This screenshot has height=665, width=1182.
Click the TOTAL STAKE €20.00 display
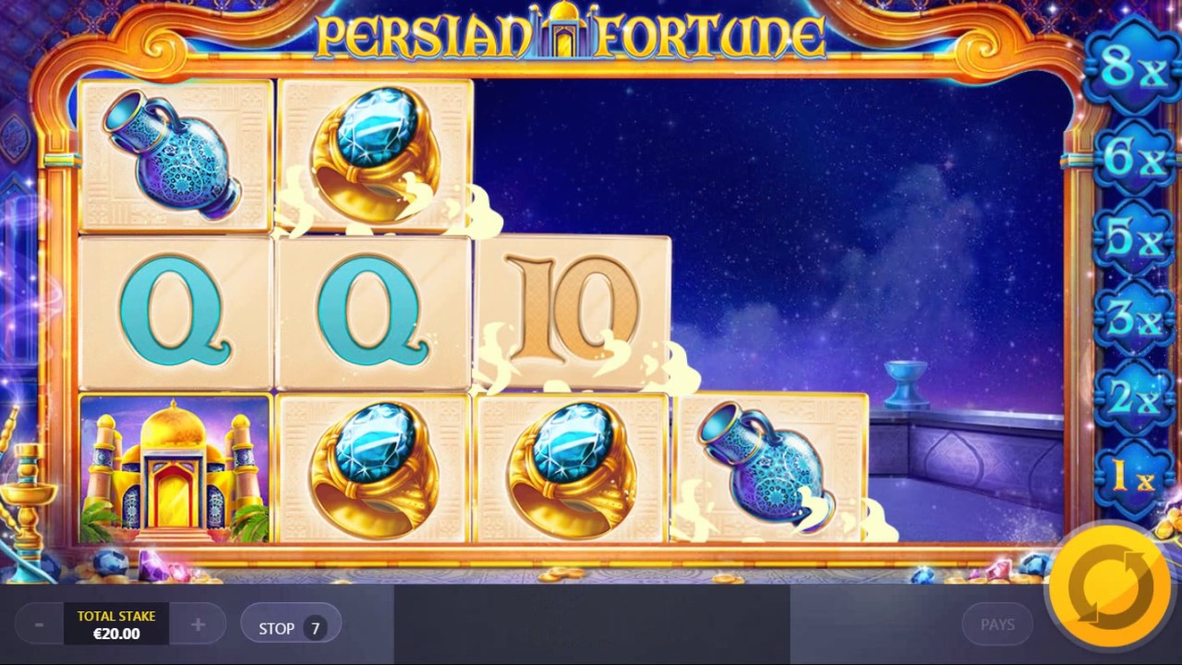116,625
